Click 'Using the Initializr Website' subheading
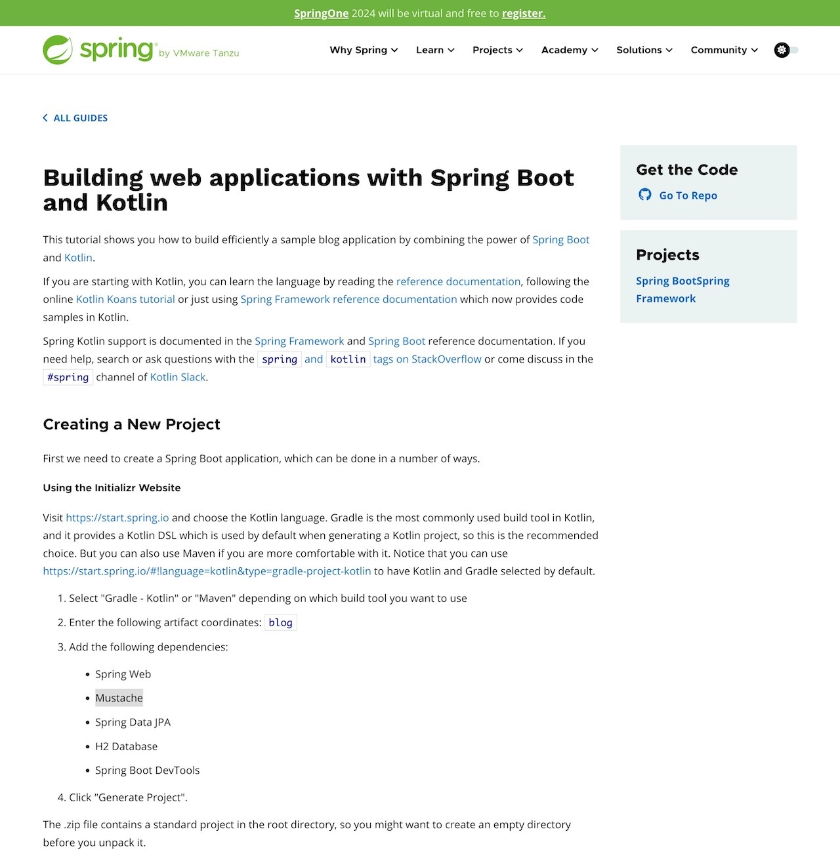The height and width of the screenshot is (861, 840). 112,488
